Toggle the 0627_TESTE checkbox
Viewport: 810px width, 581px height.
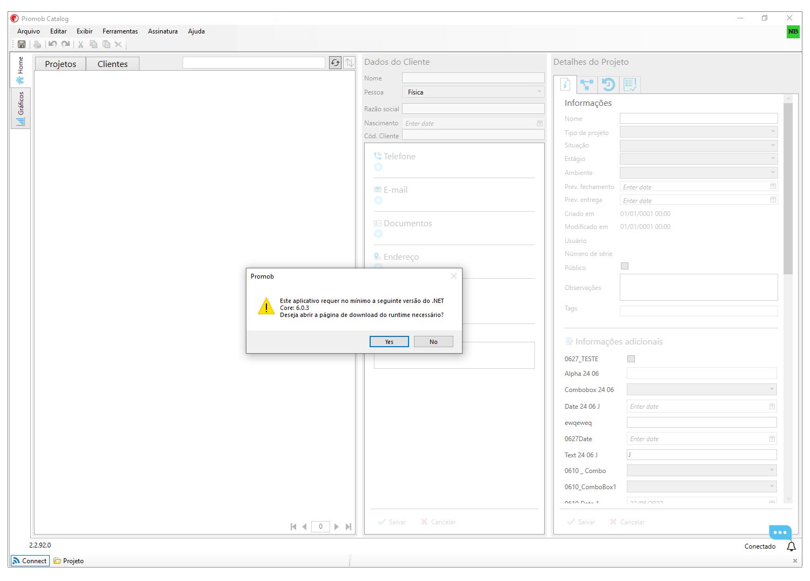(631, 359)
